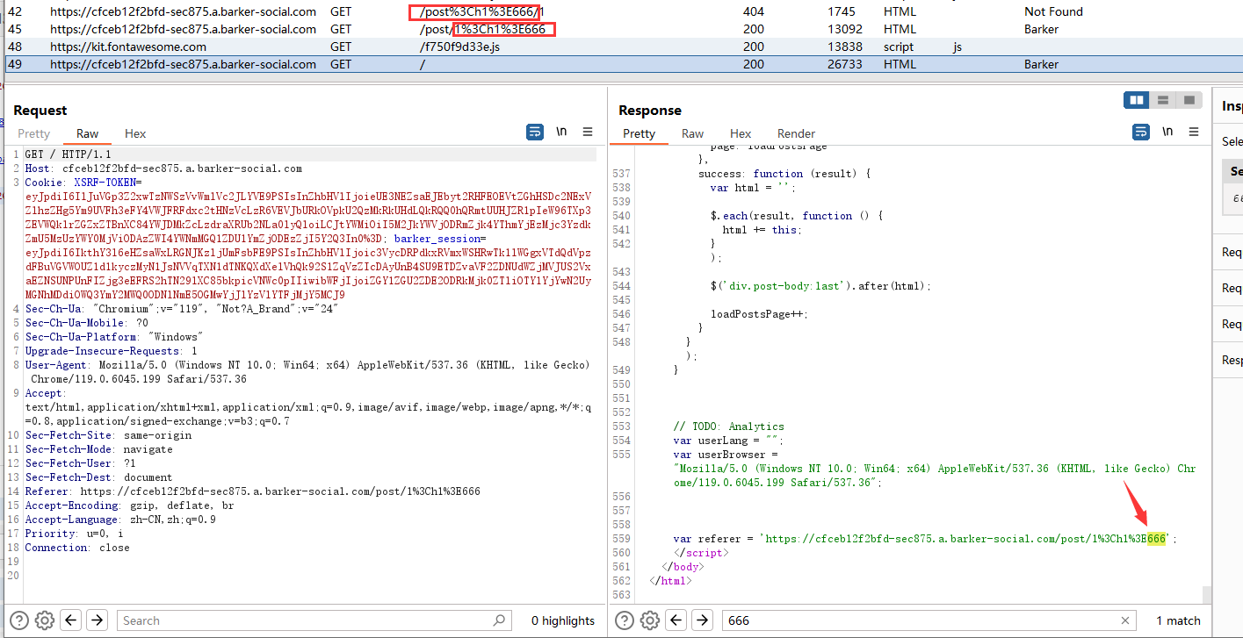Go to next match in Request search
The height and width of the screenshot is (638, 1243).
point(97,620)
